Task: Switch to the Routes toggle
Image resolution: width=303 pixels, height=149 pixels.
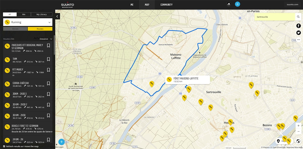Action: 40,29
